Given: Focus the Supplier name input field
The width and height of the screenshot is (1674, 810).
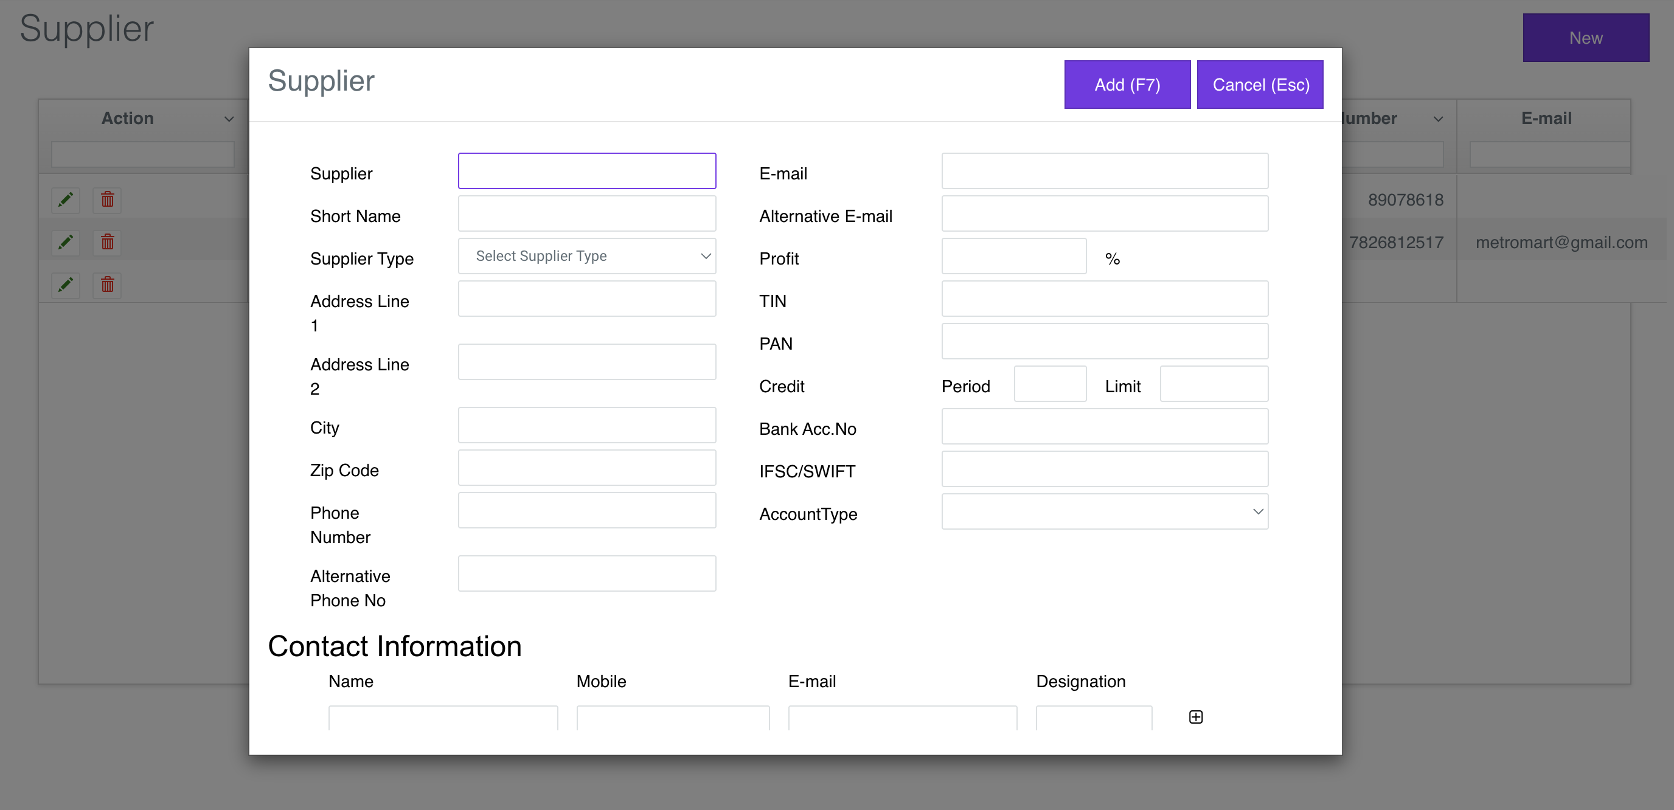Looking at the screenshot, I should pos(586,171).
